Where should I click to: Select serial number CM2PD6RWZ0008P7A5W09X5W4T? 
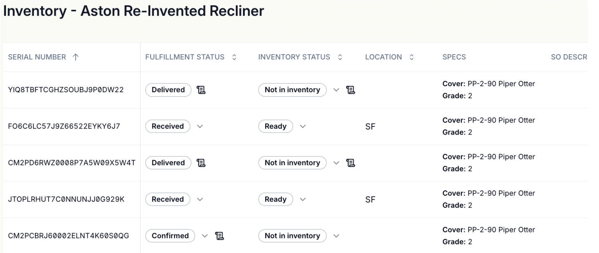(x=71, y=163)
